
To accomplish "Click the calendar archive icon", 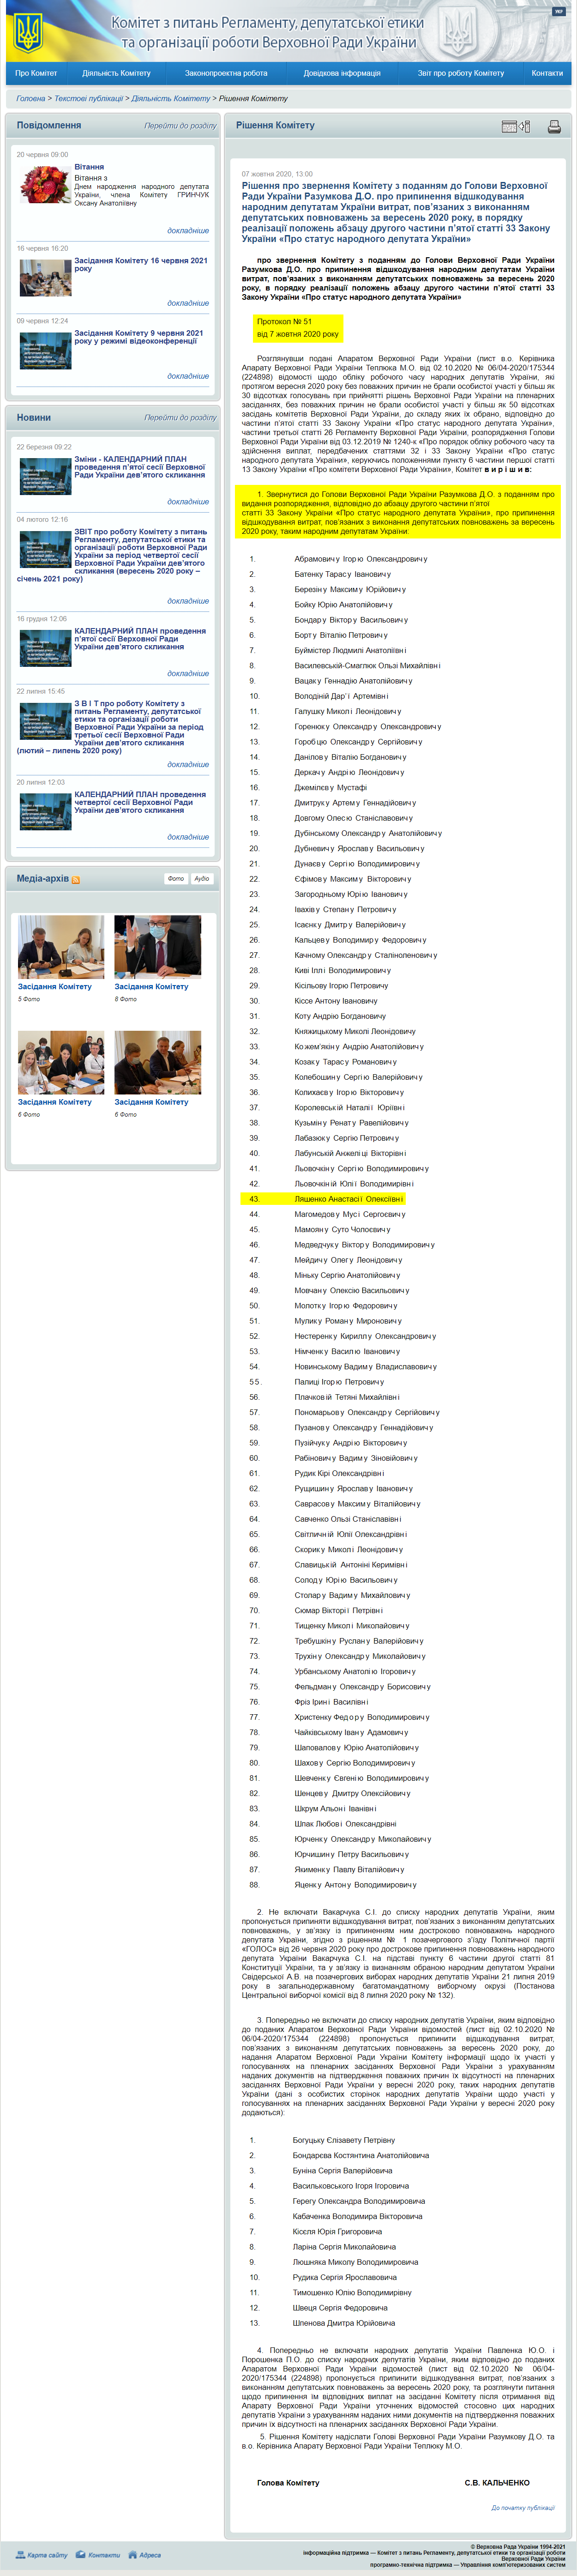I will pyautogui.click(x=516, y=127).
